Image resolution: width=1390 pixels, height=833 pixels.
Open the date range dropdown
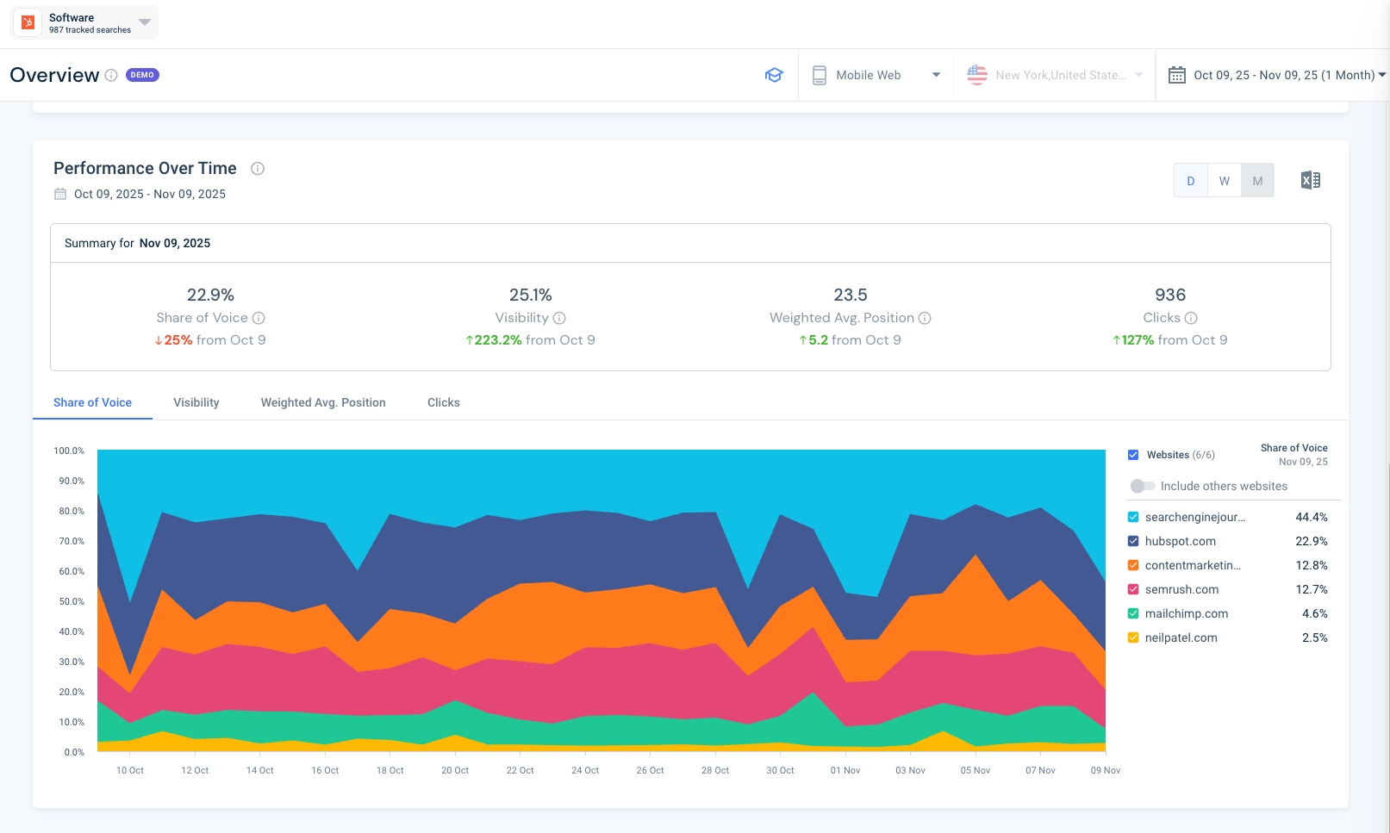pyautogui.click(x=1276, y=75)
